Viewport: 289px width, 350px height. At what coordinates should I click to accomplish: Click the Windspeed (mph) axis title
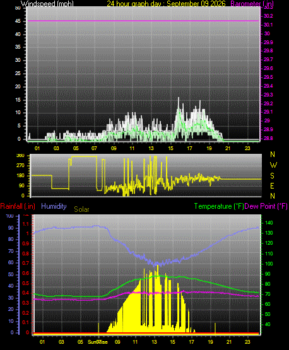point(47,4)
